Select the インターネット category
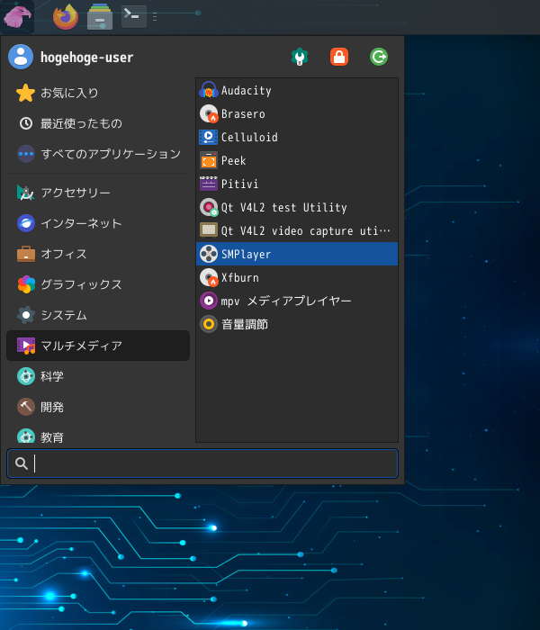The height and width of the screenshot is (630, 540). click(x=98, y=223)
